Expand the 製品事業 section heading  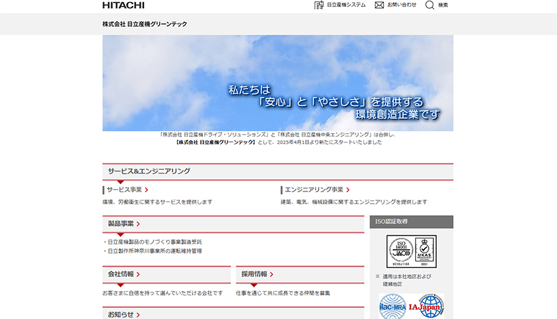click(124, 223)
